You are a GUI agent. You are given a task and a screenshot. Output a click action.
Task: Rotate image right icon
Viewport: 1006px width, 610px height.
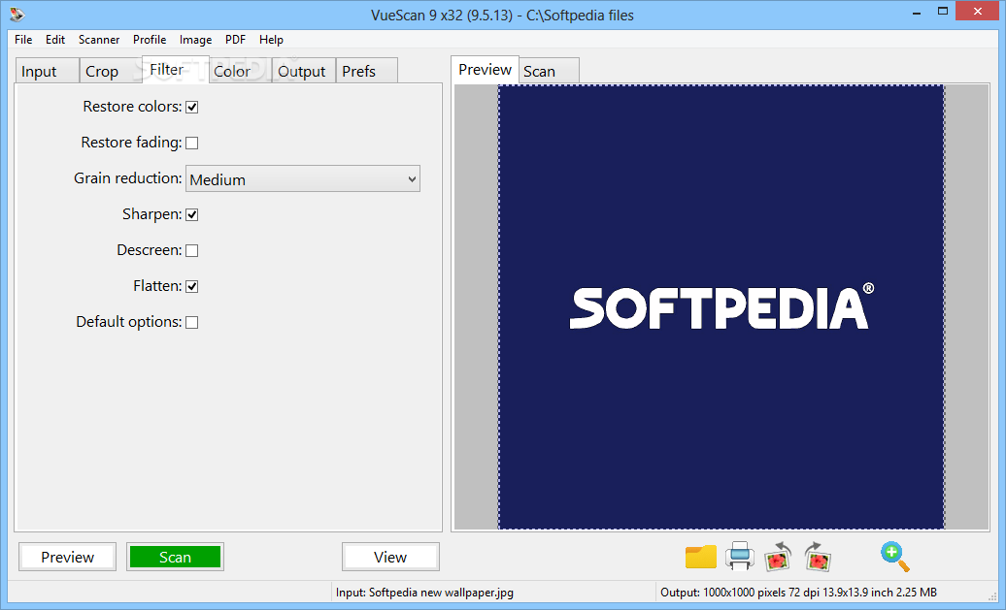(818, 557)
